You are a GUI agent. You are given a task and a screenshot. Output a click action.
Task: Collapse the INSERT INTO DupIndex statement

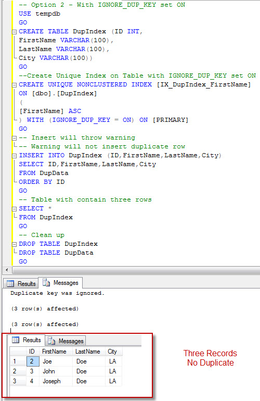click(15, 156)
